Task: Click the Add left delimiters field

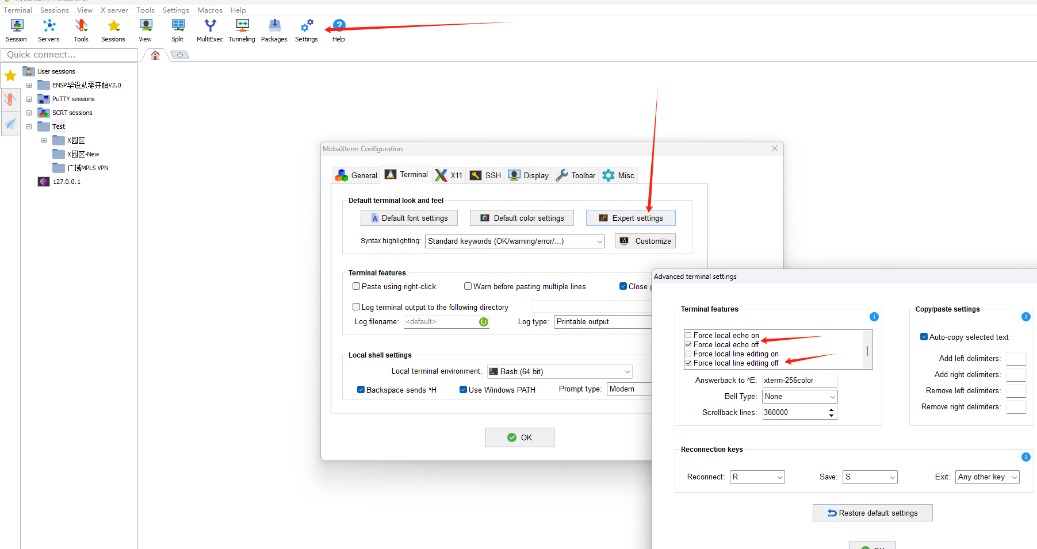Action: [x=1016, y=359]
